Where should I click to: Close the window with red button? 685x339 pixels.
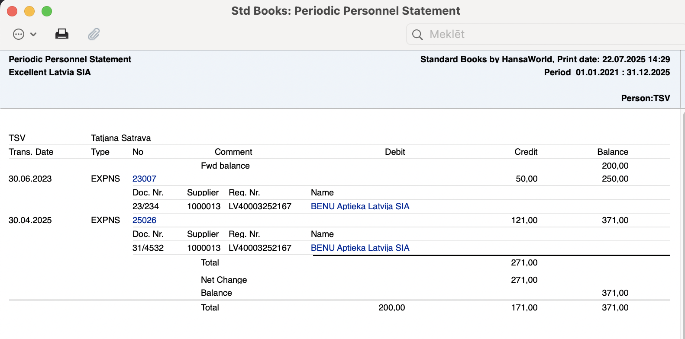point(12,11)
